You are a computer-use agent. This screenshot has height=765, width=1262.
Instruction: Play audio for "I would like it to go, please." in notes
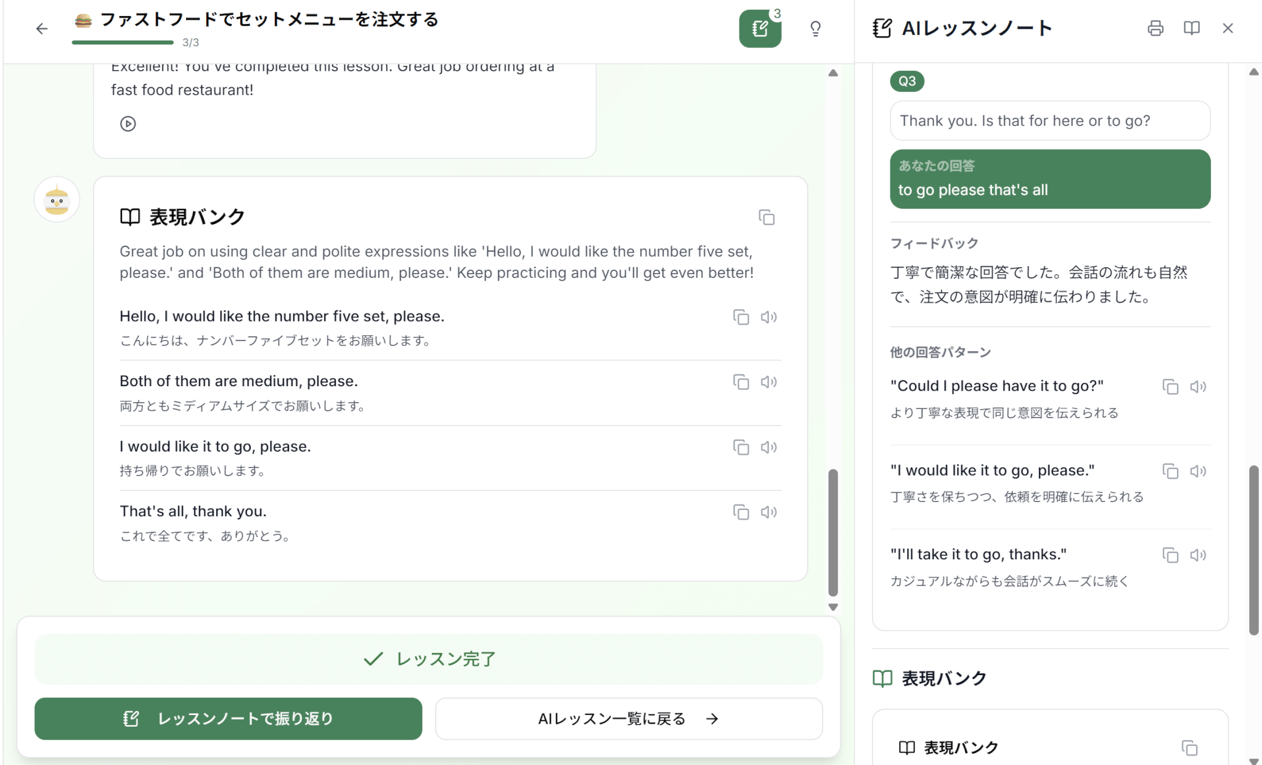[x=1197, y=471]
